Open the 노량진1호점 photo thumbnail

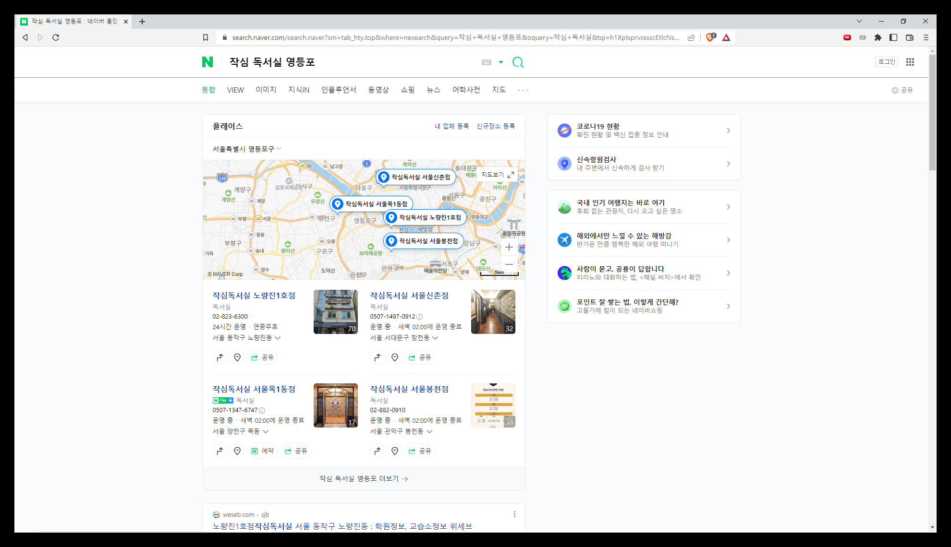[x=336, y=312]
